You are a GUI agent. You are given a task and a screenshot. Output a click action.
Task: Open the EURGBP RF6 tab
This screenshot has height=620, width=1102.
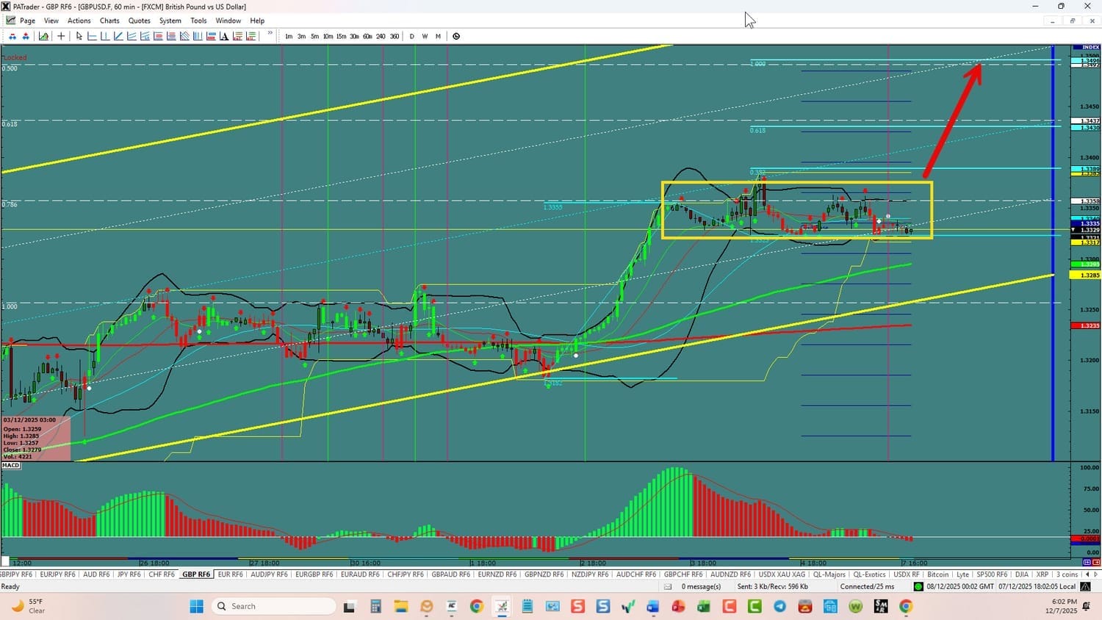tap(314, 574)
